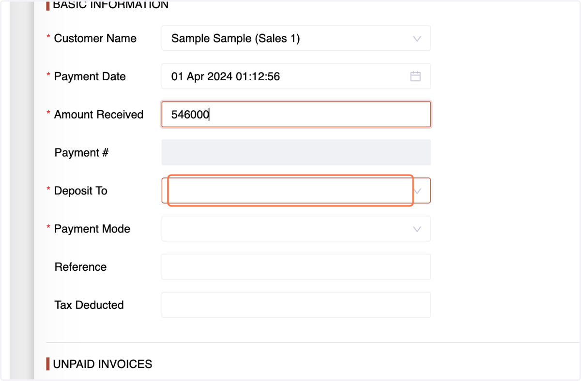Open the Deposit To dropdown
Viewport: 581px width, 381px height.
pyautogui.click(x=296, y=190)
